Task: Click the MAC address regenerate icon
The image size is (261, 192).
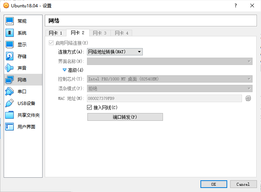Action: [248, 98]
